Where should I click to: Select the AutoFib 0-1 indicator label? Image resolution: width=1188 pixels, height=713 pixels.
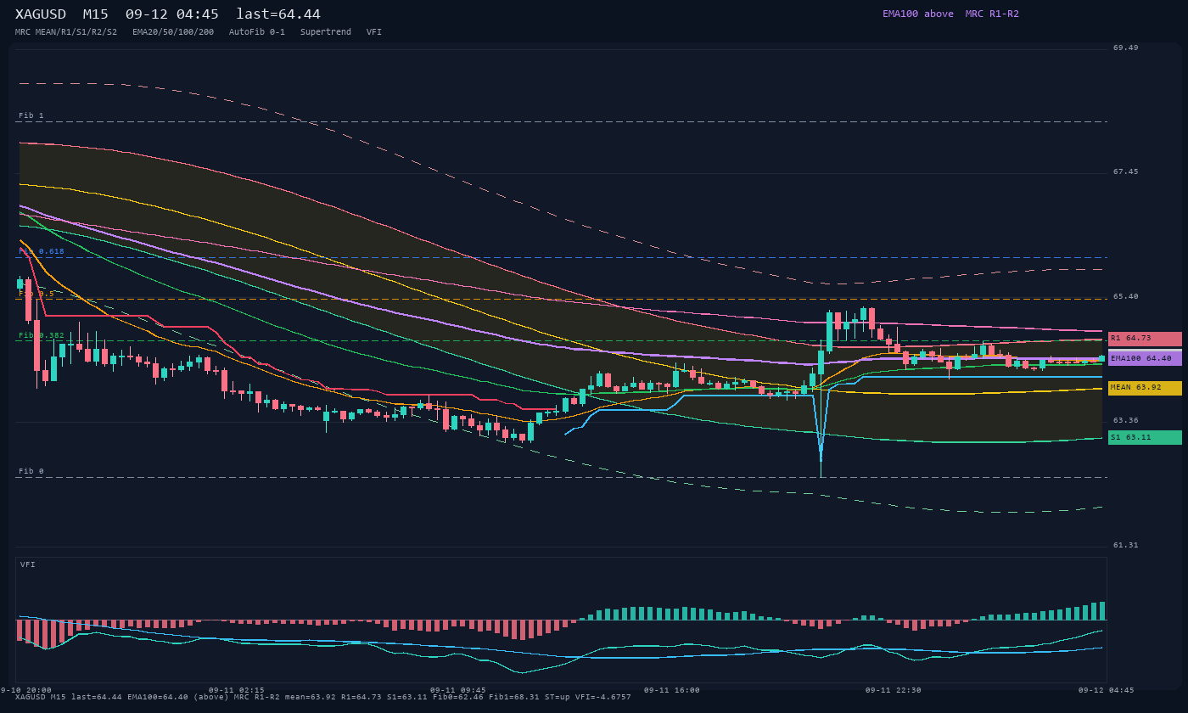pyautogui.click(x=257, y=32)
